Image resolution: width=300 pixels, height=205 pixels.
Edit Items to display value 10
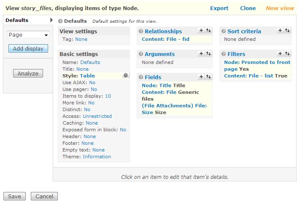coord(108,96)
